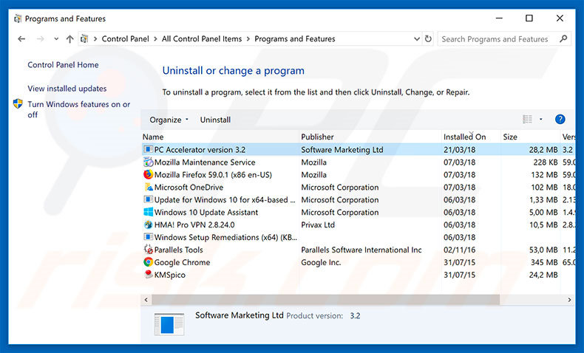Click the refresh button in address bar
Screen dimensions: 584x353
click(x=427, y=39)
